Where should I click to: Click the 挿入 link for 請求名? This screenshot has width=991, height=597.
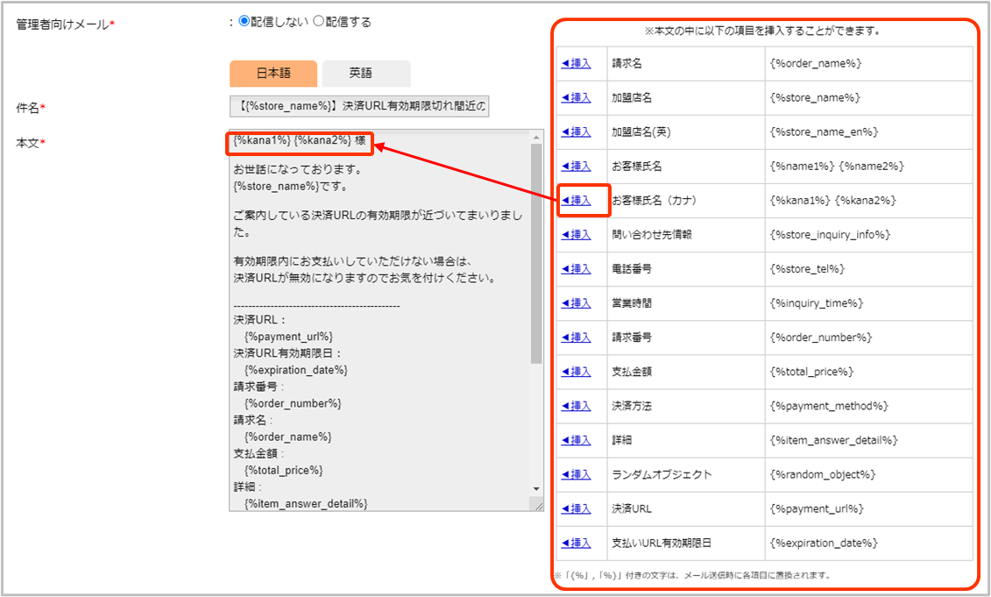(577, 64)
